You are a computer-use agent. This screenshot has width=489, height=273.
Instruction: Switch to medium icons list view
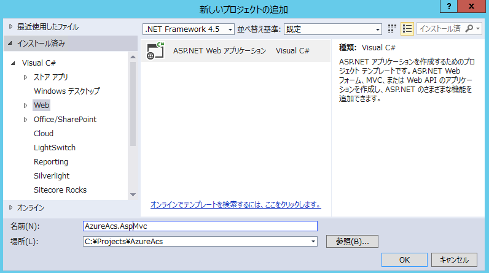407,29
